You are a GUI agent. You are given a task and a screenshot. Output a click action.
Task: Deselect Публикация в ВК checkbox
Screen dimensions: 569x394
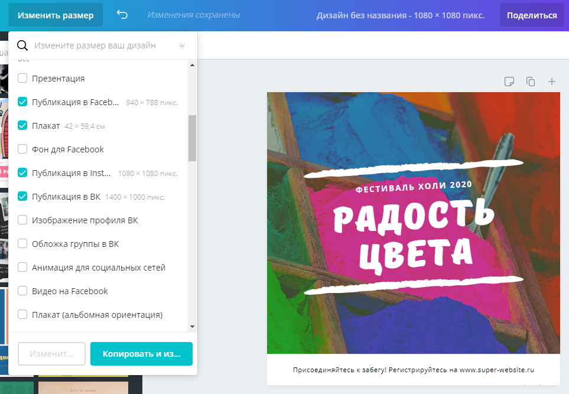(22, 196)
